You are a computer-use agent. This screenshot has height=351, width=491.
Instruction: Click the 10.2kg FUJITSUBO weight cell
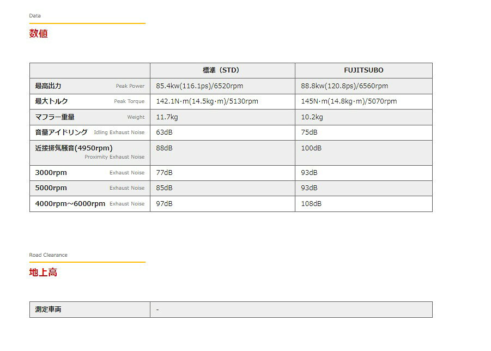(x=312, y=117)
